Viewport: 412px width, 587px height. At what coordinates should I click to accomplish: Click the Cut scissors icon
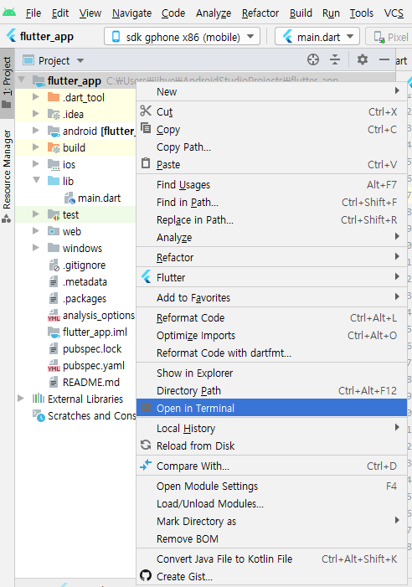pyautogui.click(x=146, y=111)
